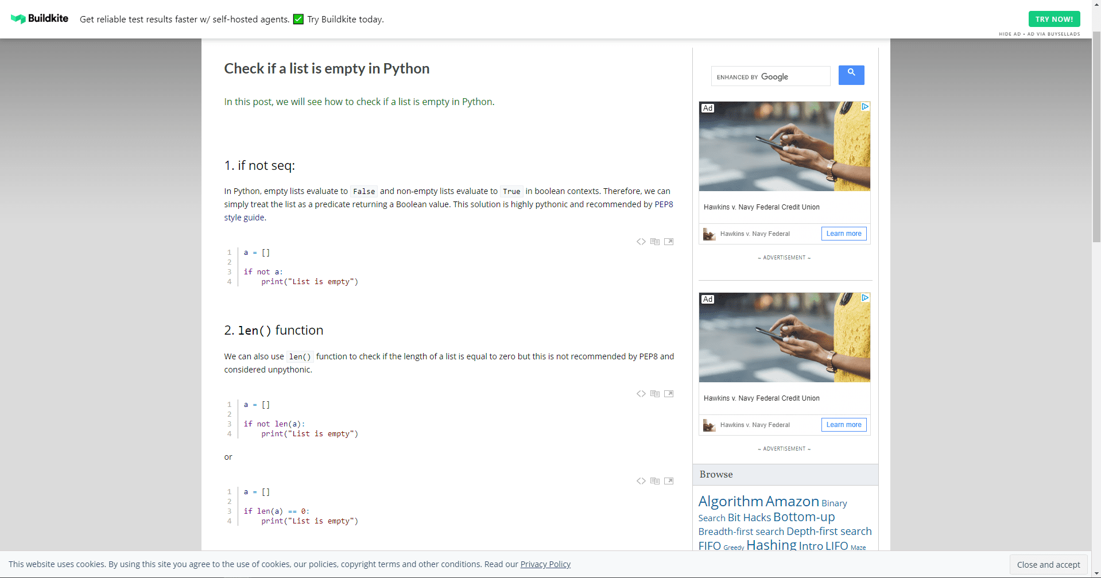The image size is (1101, 578).
Task: Open the Privacy Policy link
Action: point(545,564)
